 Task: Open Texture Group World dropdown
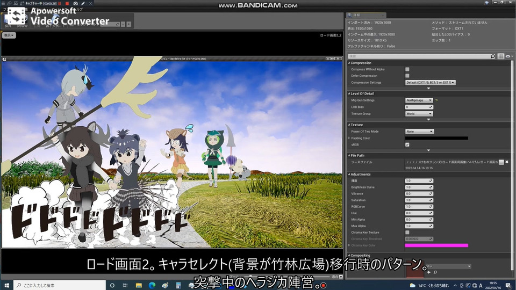pos(419,114)
